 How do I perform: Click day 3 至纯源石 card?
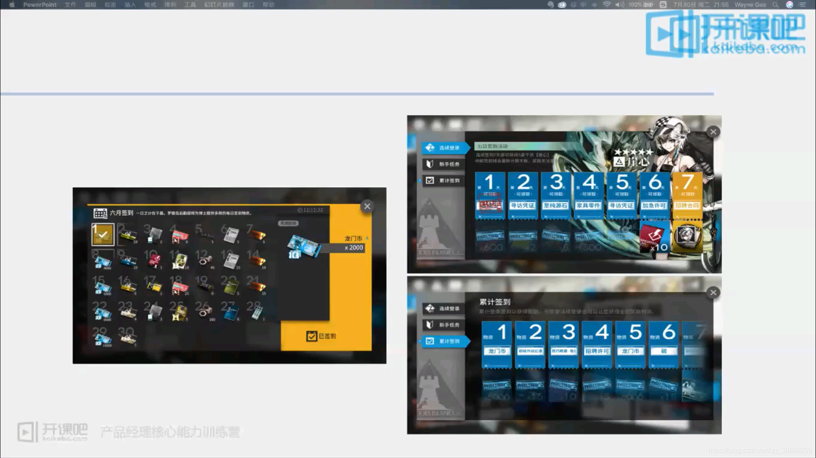556,195
